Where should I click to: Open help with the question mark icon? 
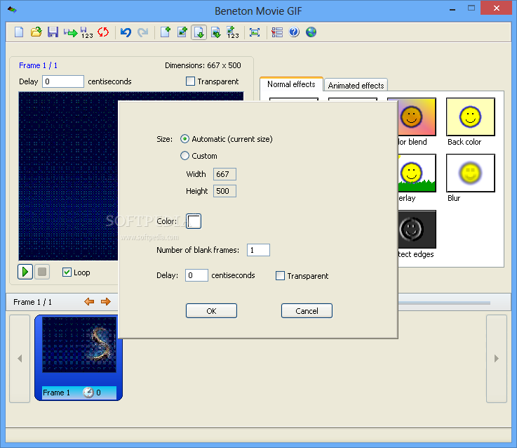point(294,32)
